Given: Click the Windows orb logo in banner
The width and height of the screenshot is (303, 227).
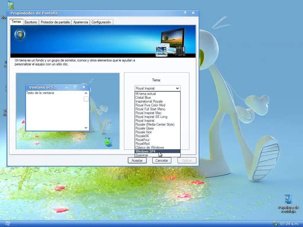Looking at the screenshot, I should [20, 35].
